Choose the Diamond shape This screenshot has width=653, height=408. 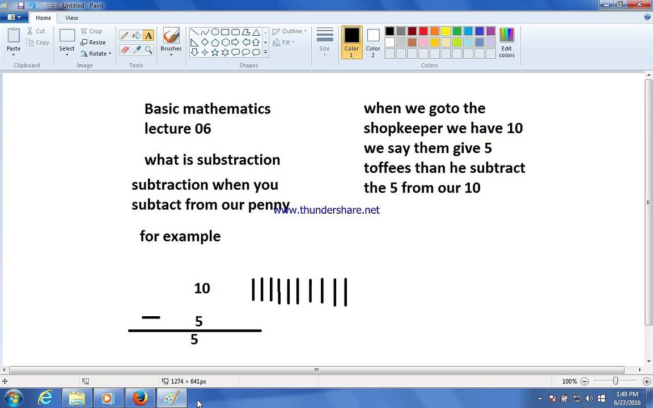click(205, 42)
